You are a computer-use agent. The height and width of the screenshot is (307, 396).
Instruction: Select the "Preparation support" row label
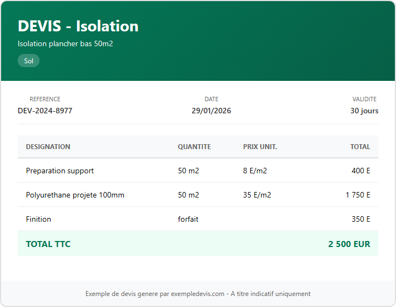(60, 171)
